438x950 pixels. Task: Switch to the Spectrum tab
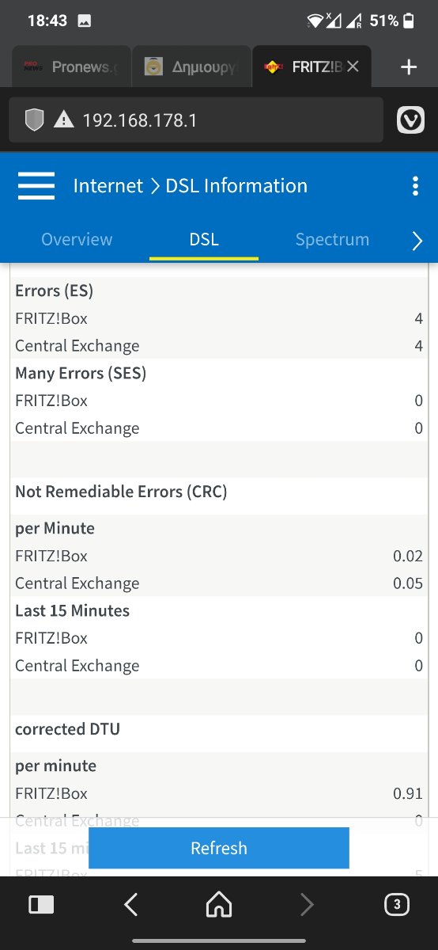[x=332, y=239]
